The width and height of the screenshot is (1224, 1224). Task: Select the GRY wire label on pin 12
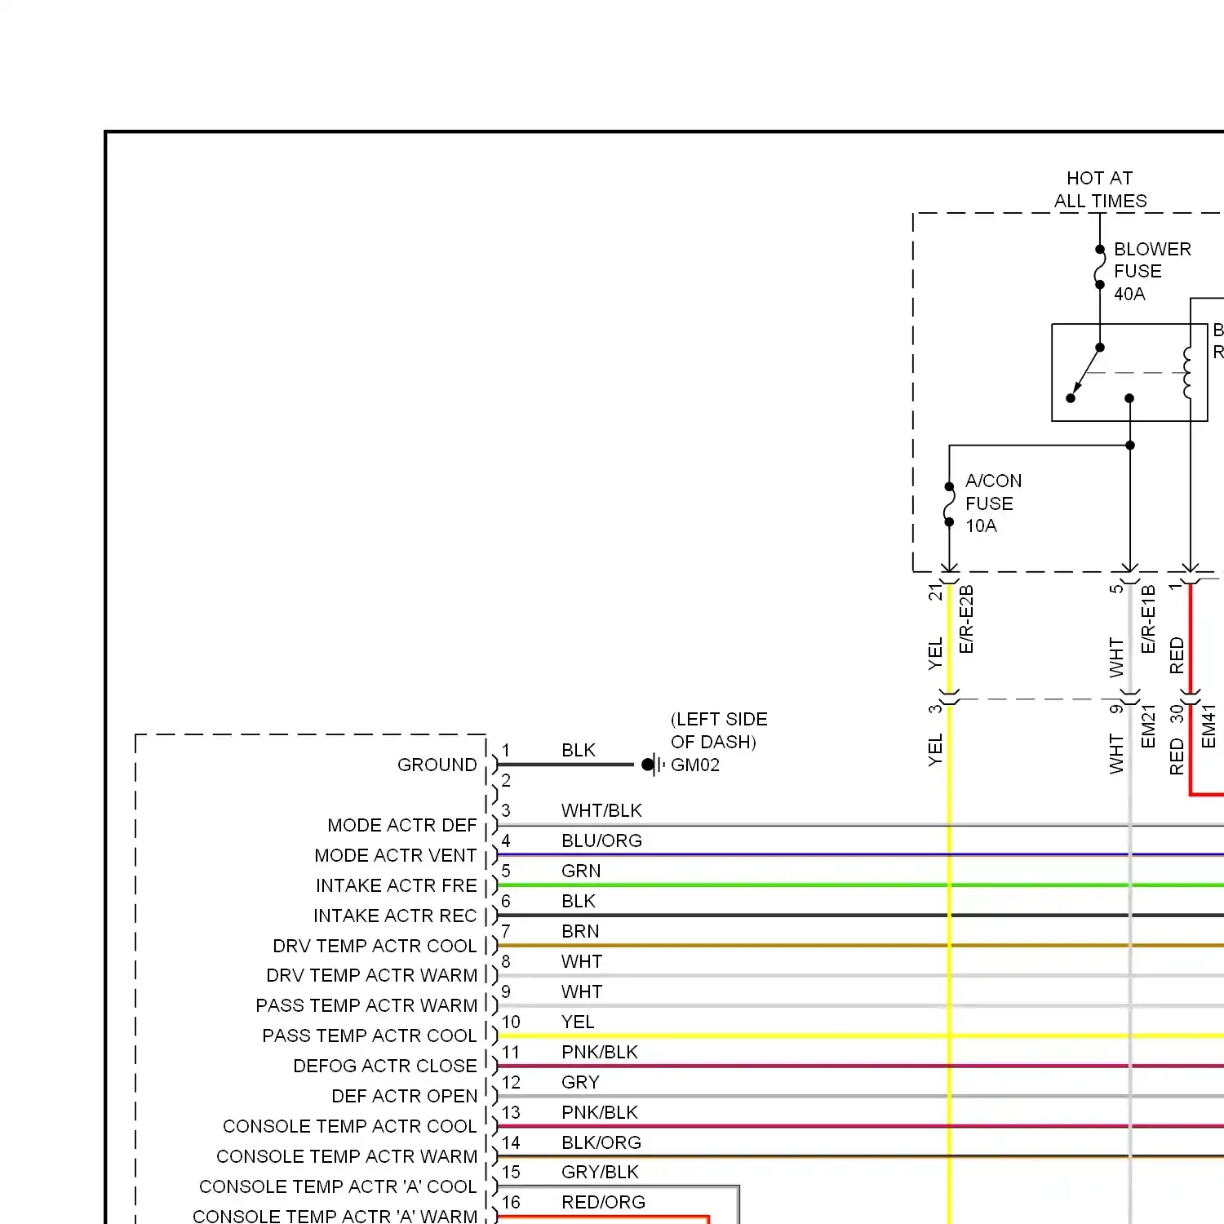580,1082
